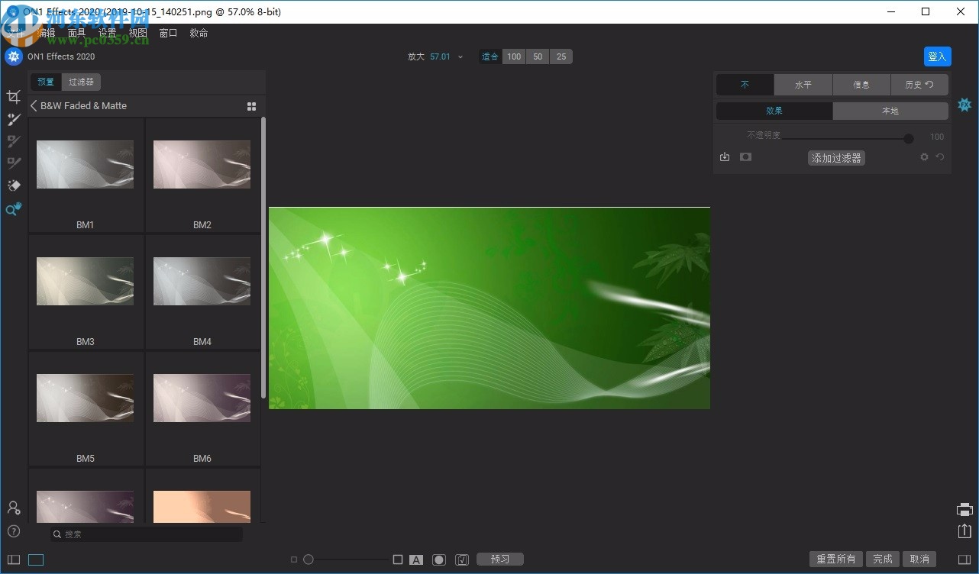Click the 添加过滤器 button
Image resolution: width=979 pixels, height=574 pixels.
pos(836,158)
